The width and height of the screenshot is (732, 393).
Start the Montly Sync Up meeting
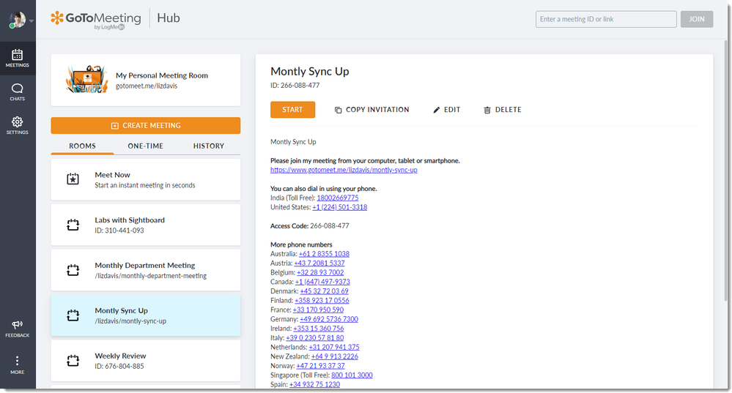click(292, 110)
